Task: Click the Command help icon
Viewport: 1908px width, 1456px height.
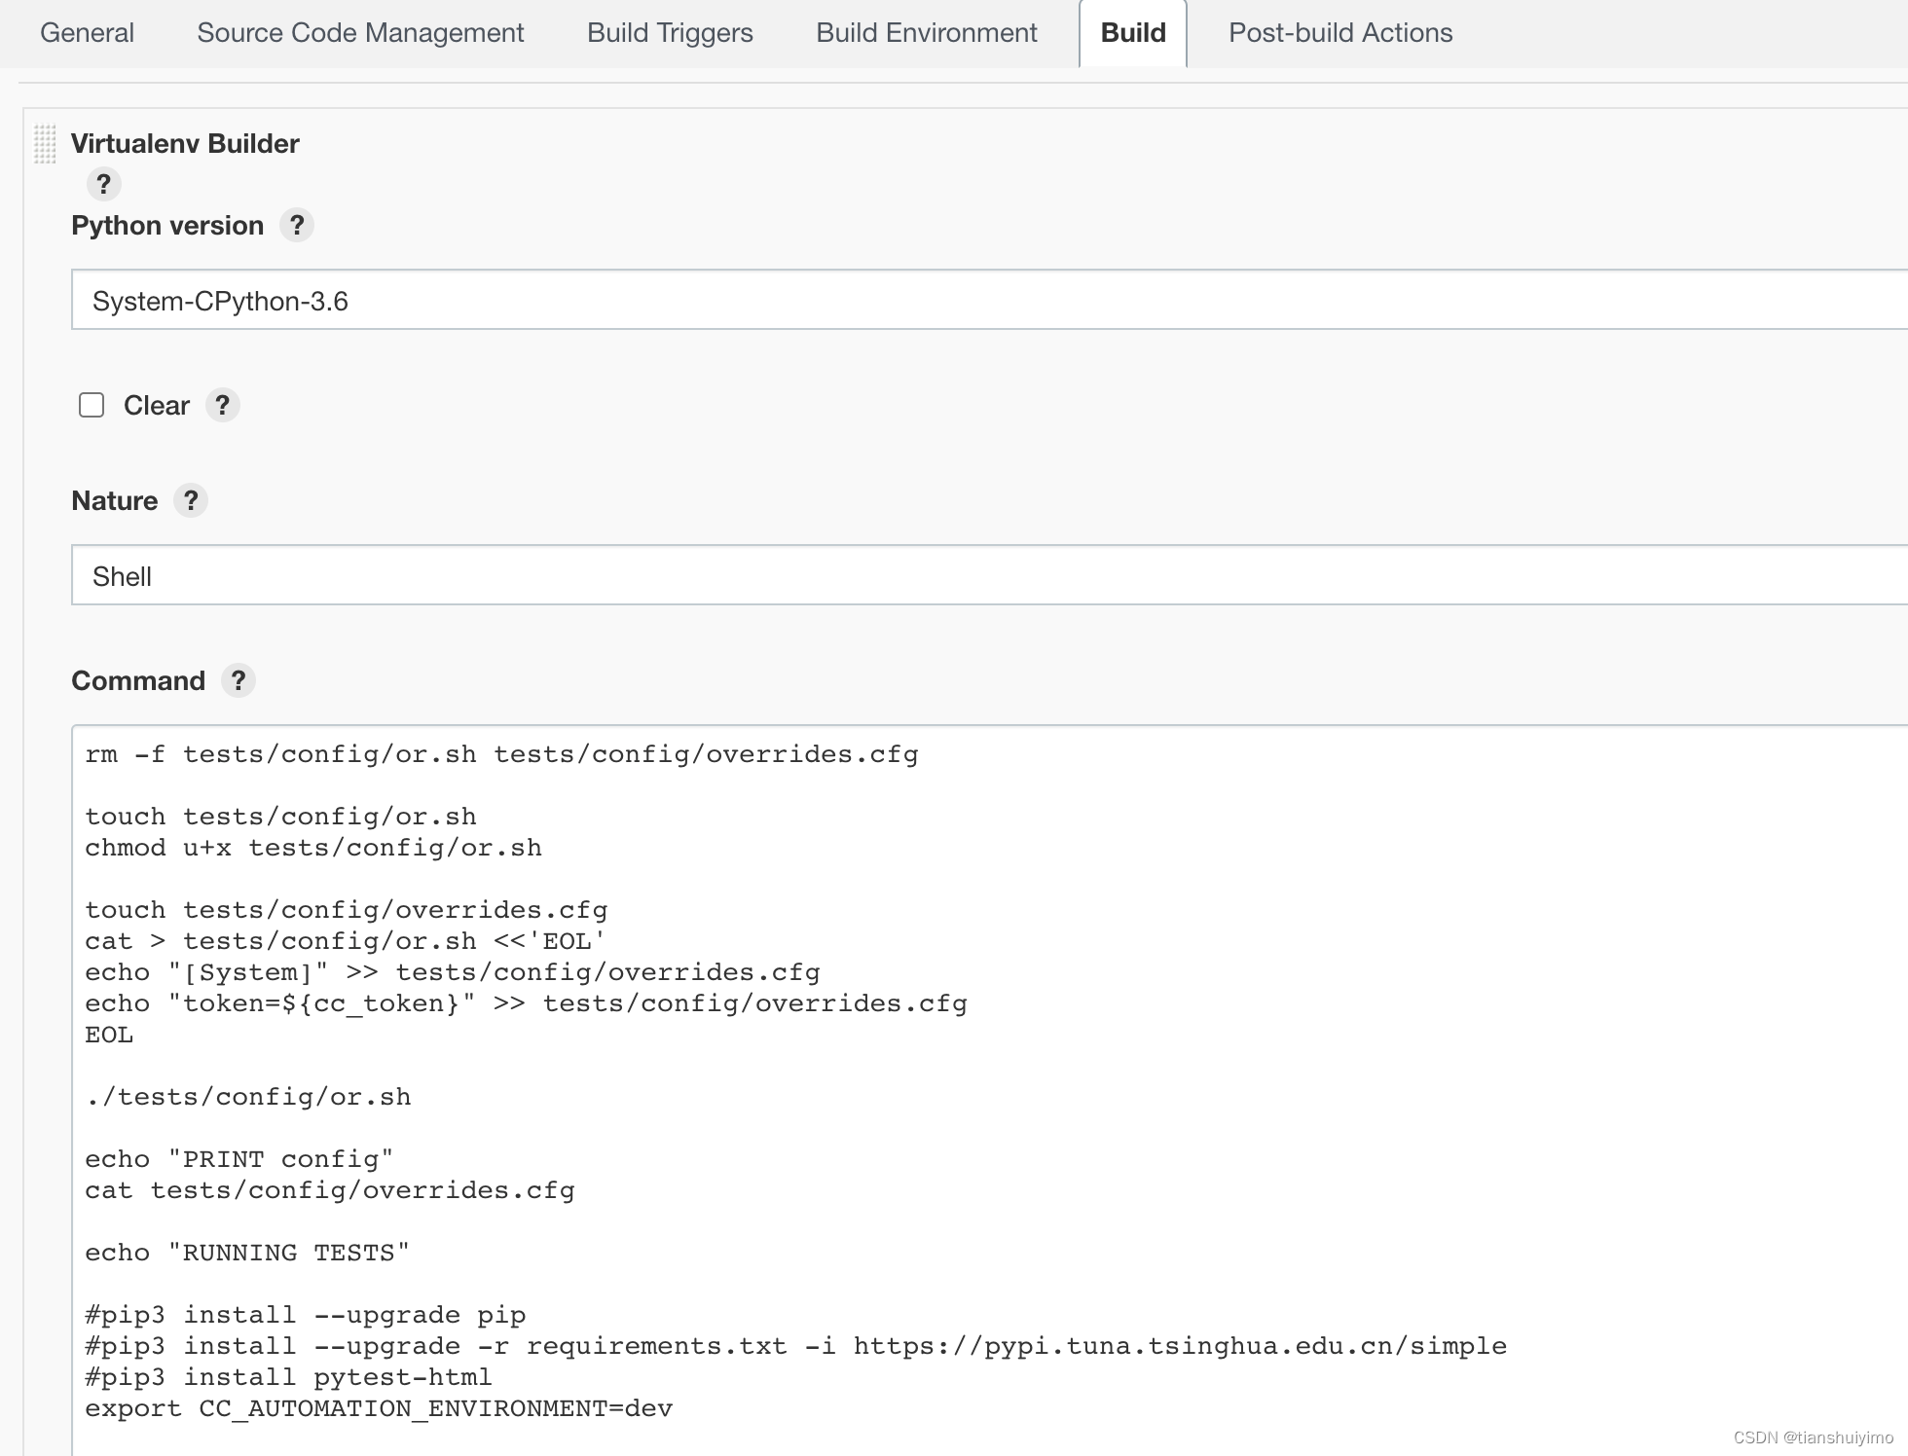Action: click(238, 680)
